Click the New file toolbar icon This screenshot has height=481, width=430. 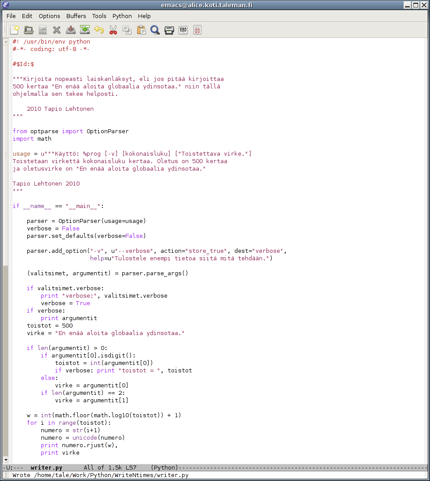pyautogui.click(x=15, y=30)
